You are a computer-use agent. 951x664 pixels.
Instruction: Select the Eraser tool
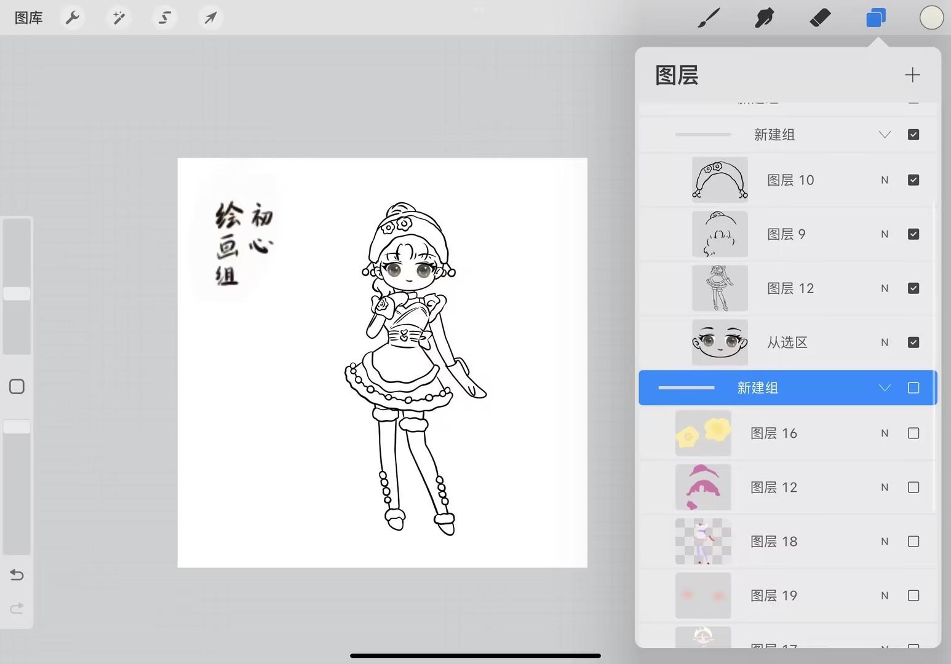click(820, 18)
